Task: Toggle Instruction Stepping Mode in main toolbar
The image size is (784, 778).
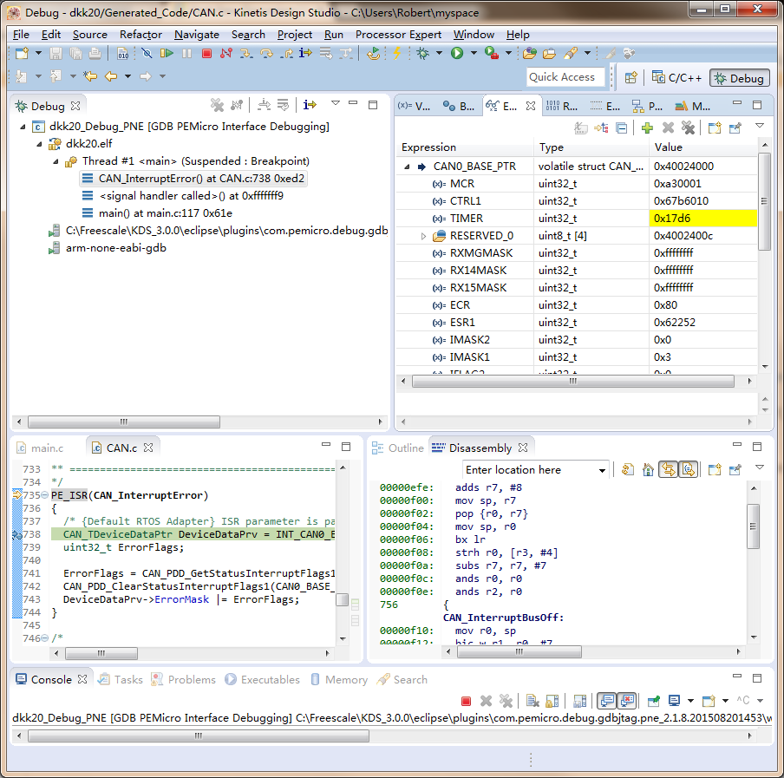Action: (x=305, y=53)
